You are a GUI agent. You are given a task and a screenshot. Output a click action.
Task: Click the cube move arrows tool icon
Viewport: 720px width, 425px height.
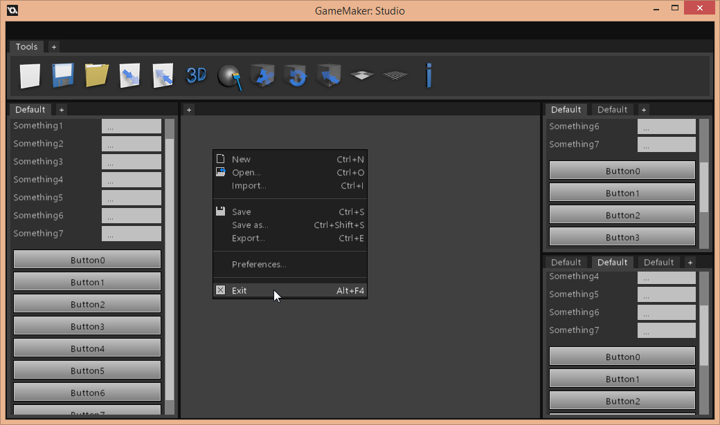(x=262, y=75)
